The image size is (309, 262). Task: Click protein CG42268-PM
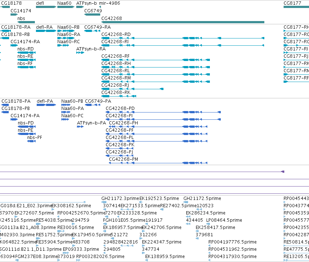click(x=158, y=163)
